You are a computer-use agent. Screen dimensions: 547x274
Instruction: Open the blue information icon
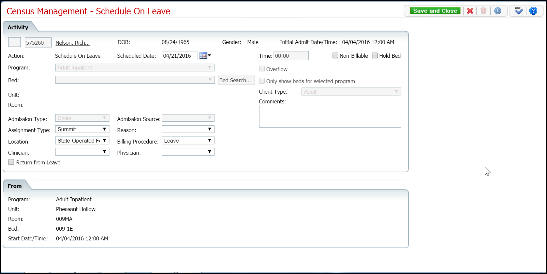click(497, 11)
